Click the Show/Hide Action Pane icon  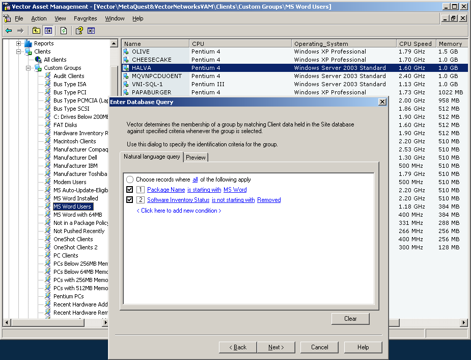click(x=91, y=31)
